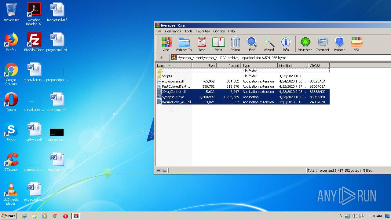The width and height of the screenshot is (391, 220).
Task: Open the Wizard wand icon
Action: [269, 44]
